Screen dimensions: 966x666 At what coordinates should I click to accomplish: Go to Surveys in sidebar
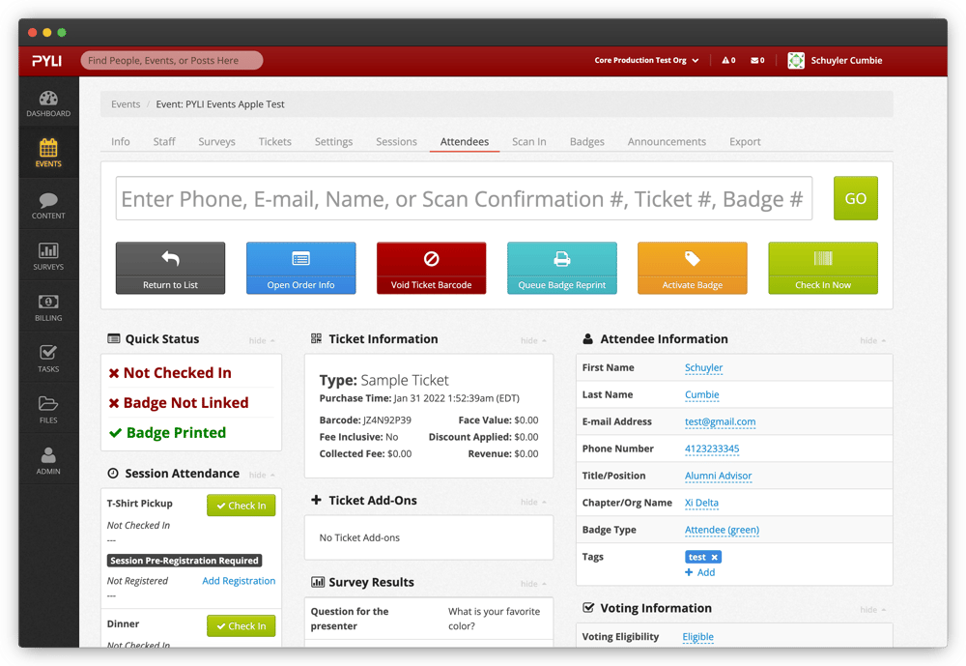(48, 256)
